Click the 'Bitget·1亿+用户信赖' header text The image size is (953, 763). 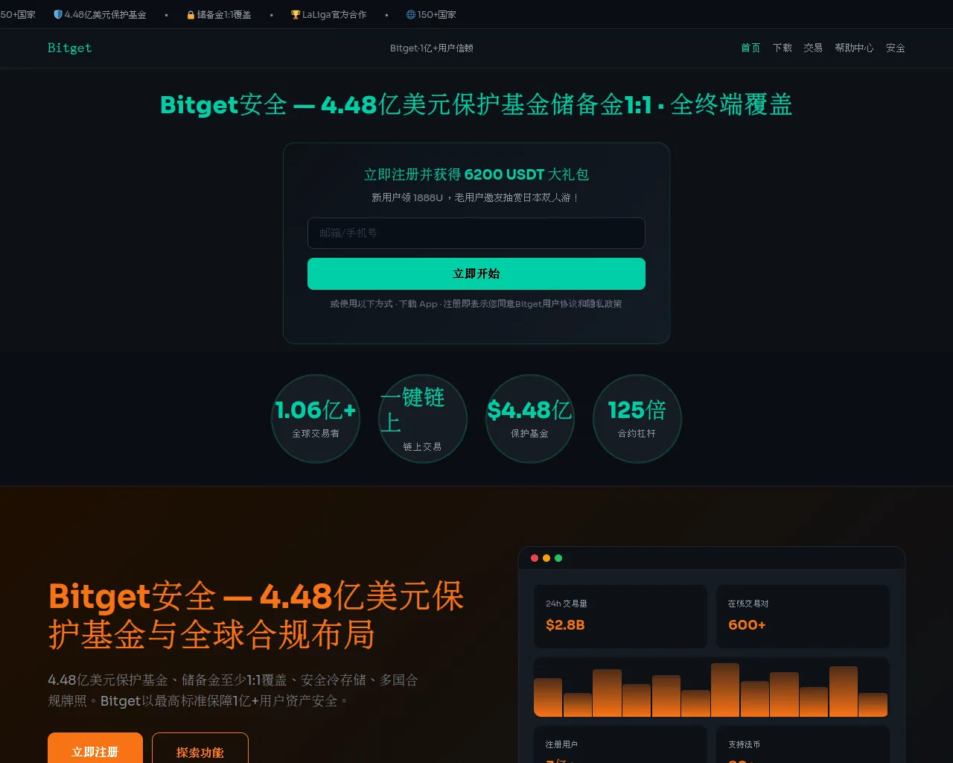(432, 48)
